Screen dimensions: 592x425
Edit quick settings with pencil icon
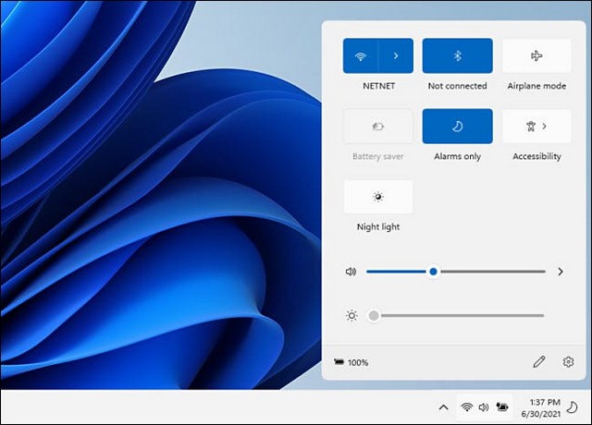pyautogui.click(x=539, y=362)
